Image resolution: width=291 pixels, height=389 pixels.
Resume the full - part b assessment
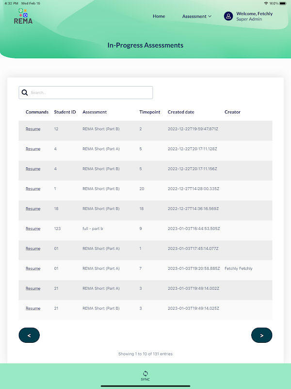[33, 229]
